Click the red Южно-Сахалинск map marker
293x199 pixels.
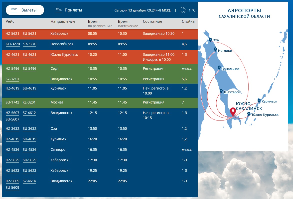tap(233, 111)
